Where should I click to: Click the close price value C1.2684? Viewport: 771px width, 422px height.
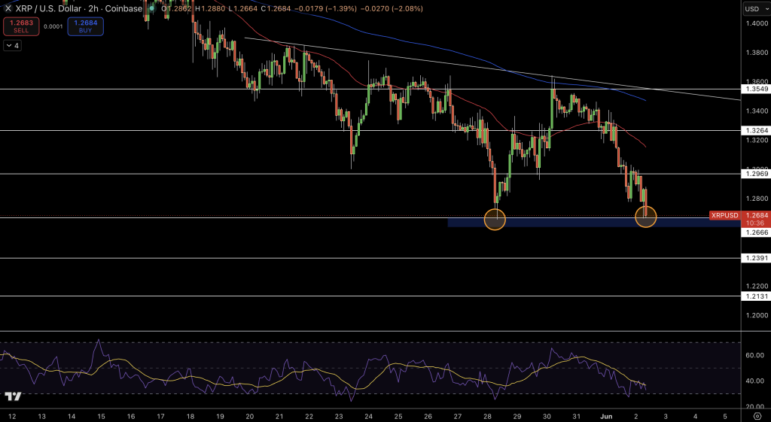[x=275, y=8]
